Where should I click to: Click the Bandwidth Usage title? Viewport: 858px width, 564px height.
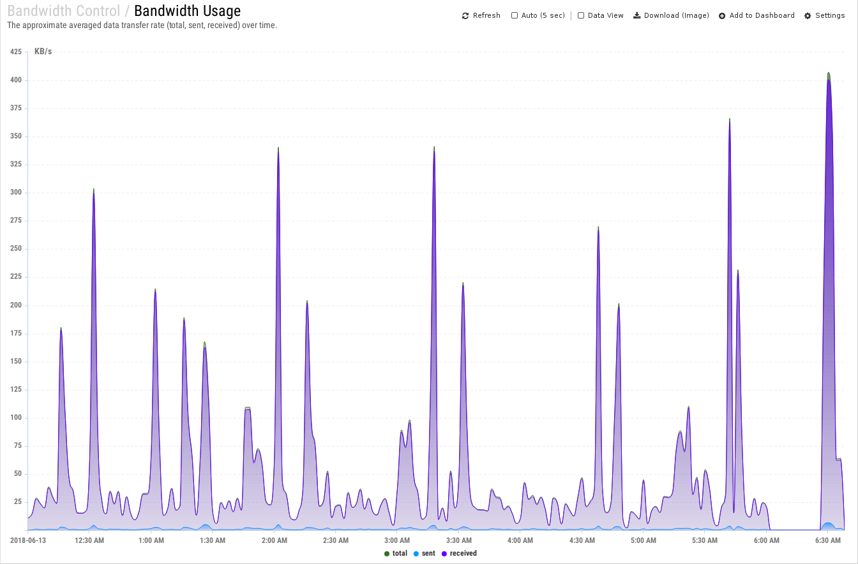[x=188, y=11]
